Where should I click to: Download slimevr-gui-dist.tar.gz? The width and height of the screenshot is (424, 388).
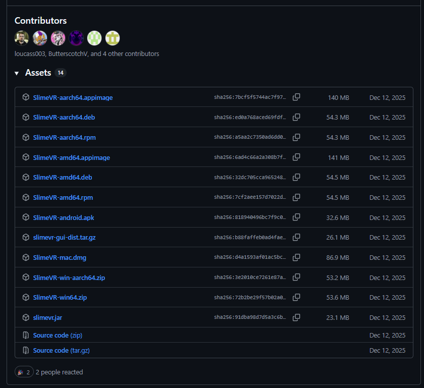click(x=64, y=238)
